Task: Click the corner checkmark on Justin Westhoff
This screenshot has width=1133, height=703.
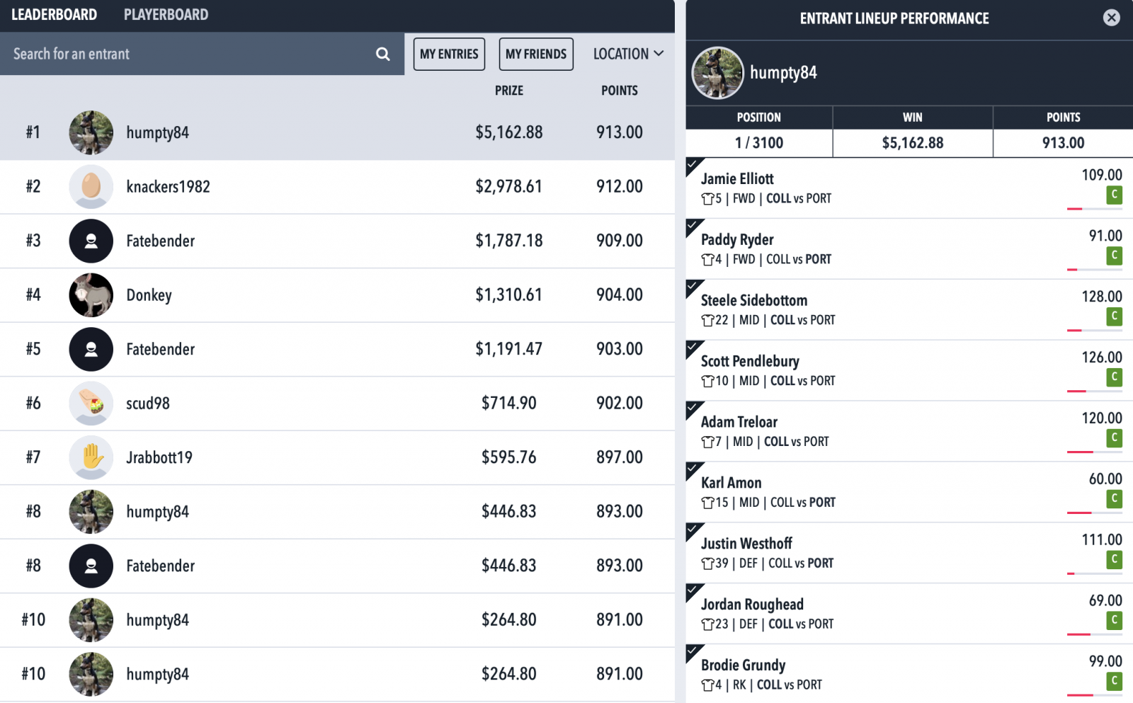Action: point(693,530)
